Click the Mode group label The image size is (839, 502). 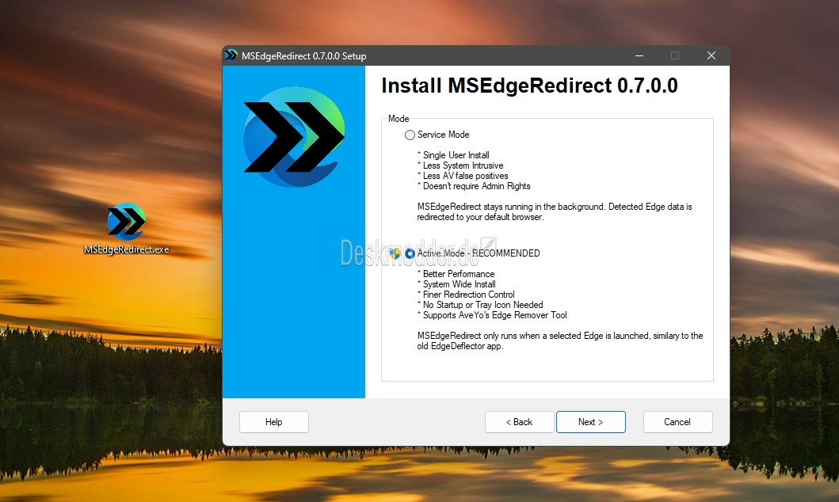[399, 119]
